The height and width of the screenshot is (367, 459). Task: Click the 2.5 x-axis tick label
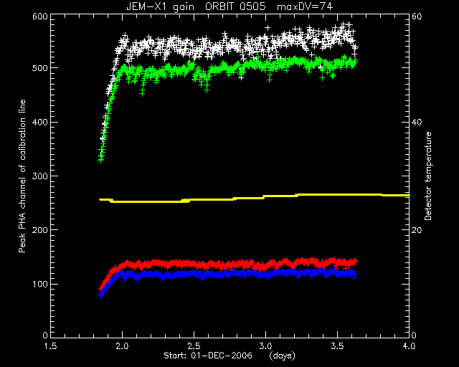pos(194,346)
